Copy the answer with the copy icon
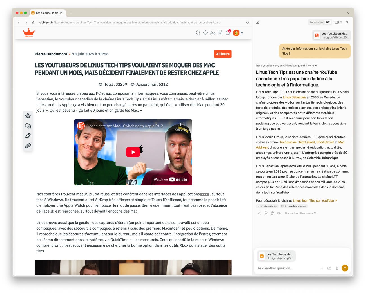Screen dimensions: 366x293 tap(273, 213)
